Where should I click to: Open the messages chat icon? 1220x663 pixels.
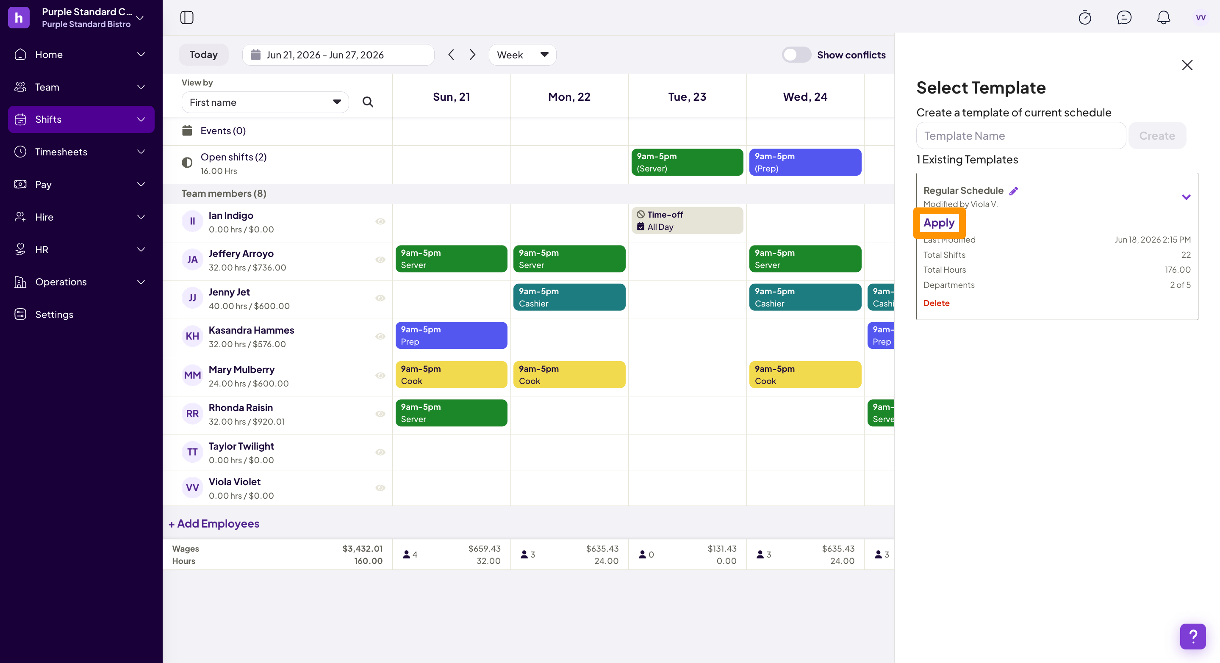[x=1124, y=17]
